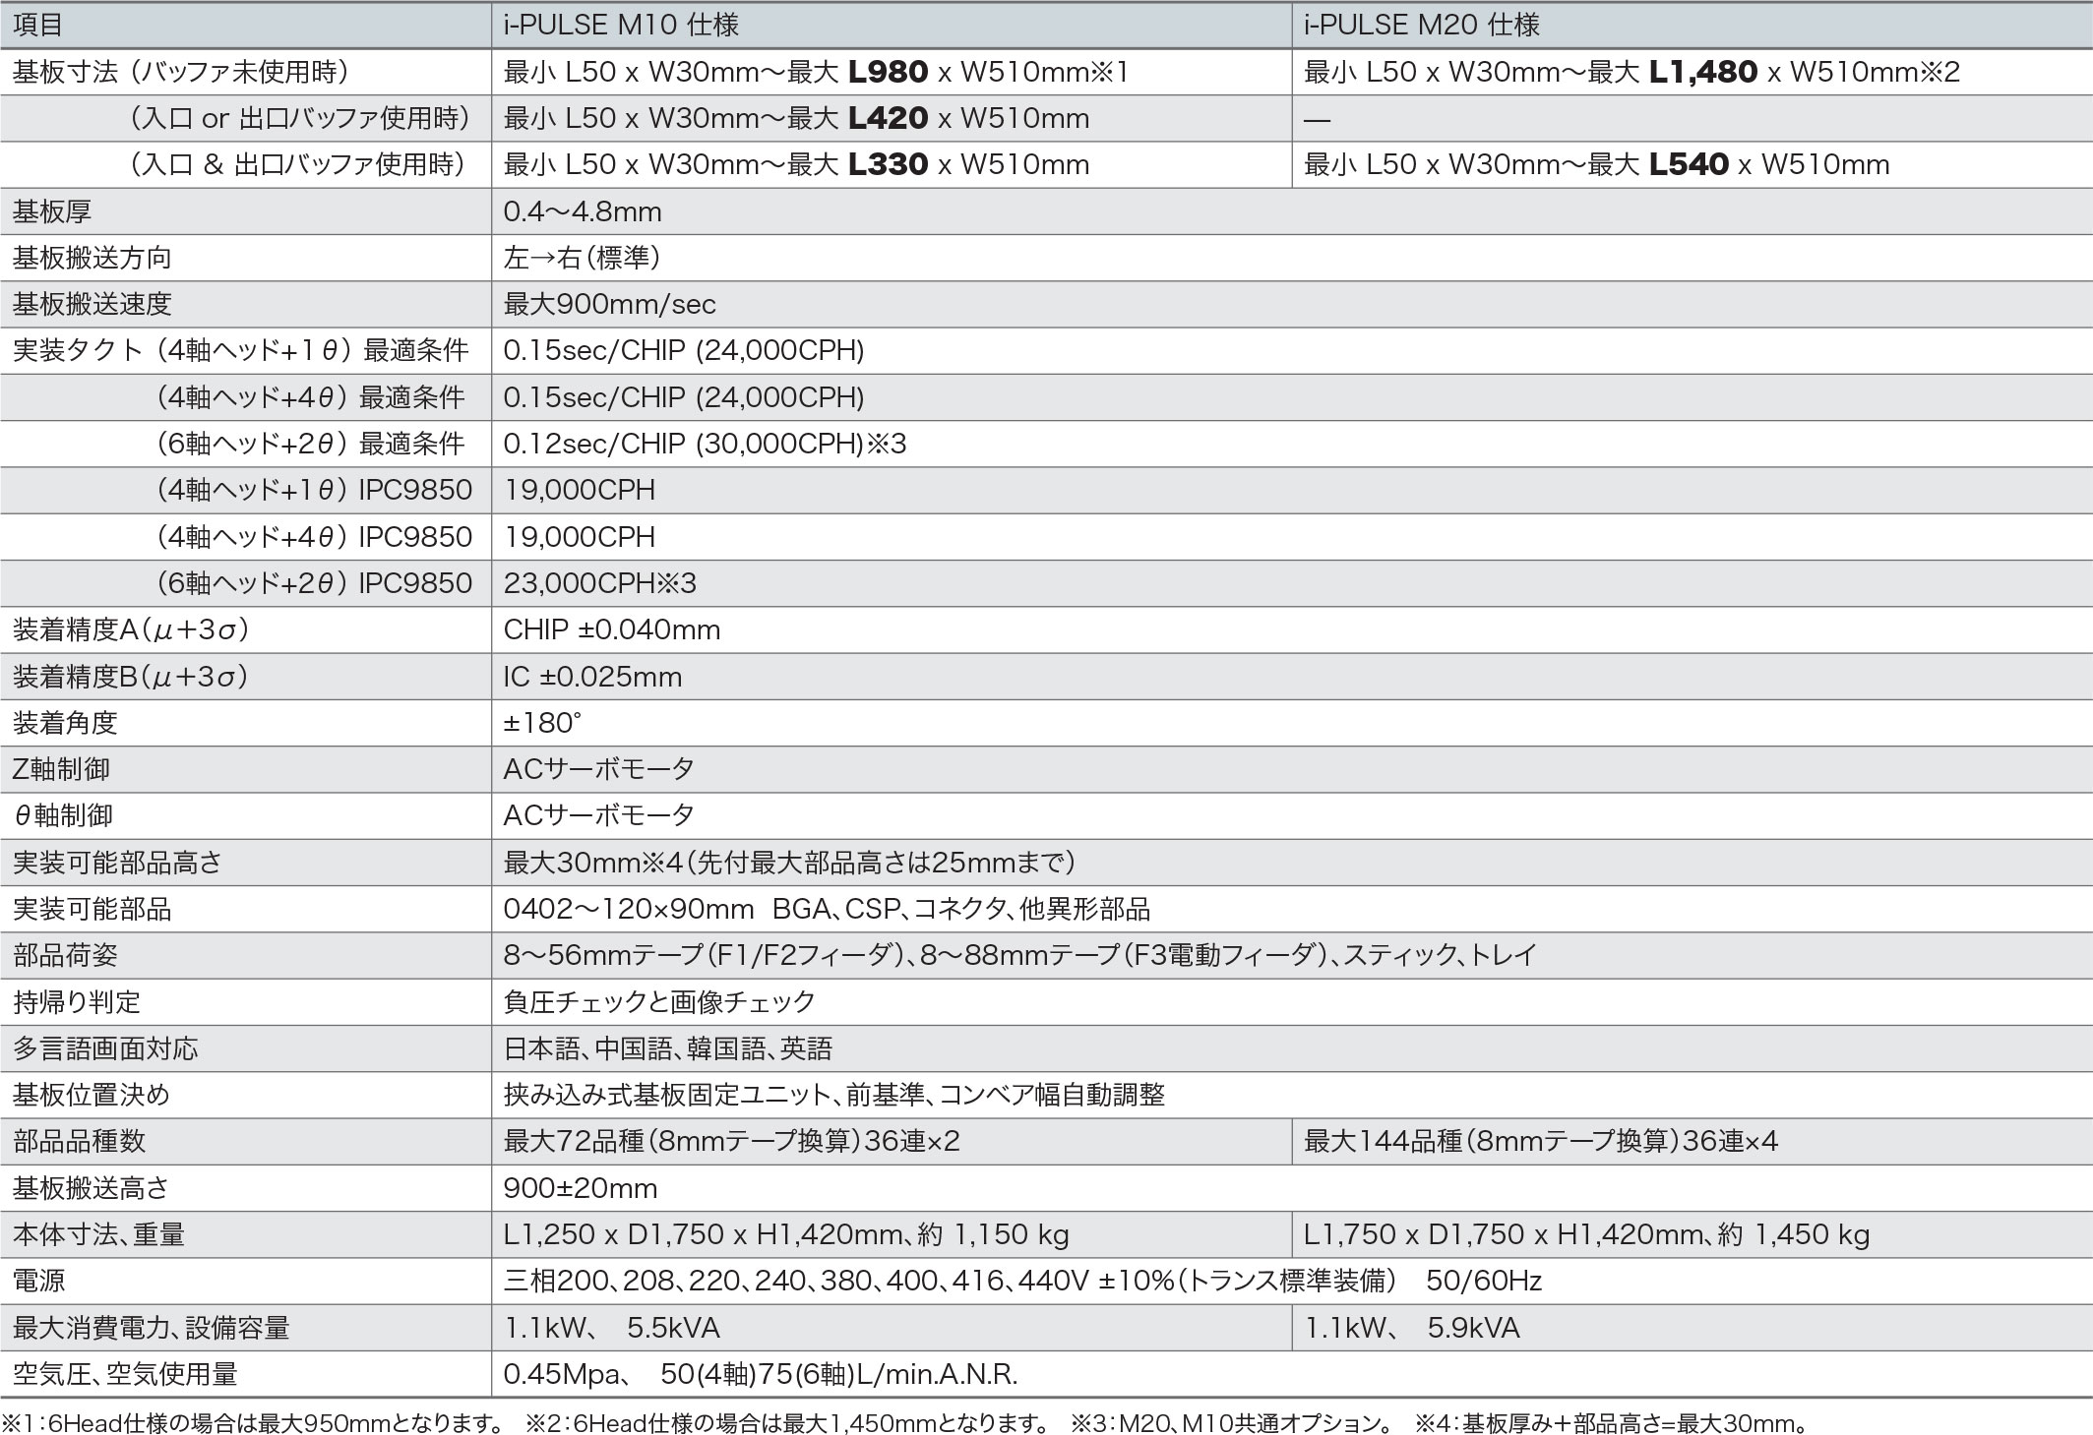Viewport: 2093px width, 1435px height.
Task: Click the 'i-PULSE M10 仕様' column header
Action: (621, 25)
